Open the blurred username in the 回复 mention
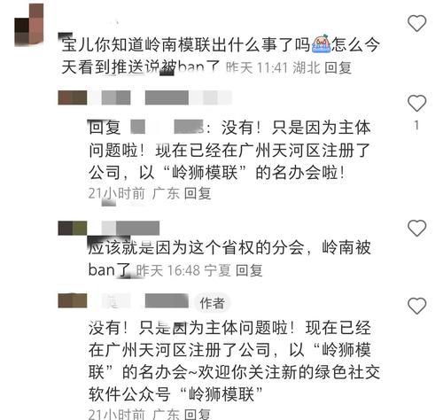 (x=167, y=127)
